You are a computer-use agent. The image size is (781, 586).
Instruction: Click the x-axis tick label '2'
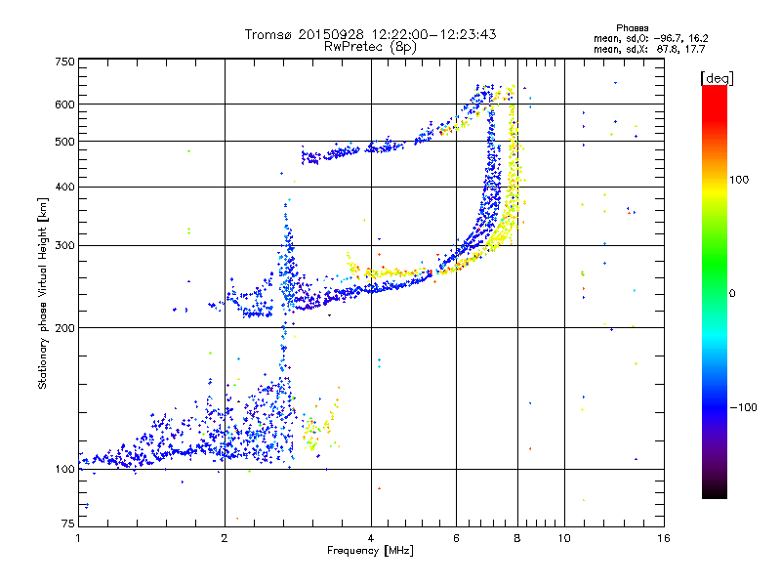pyautogui.click(x=225, y=538)
